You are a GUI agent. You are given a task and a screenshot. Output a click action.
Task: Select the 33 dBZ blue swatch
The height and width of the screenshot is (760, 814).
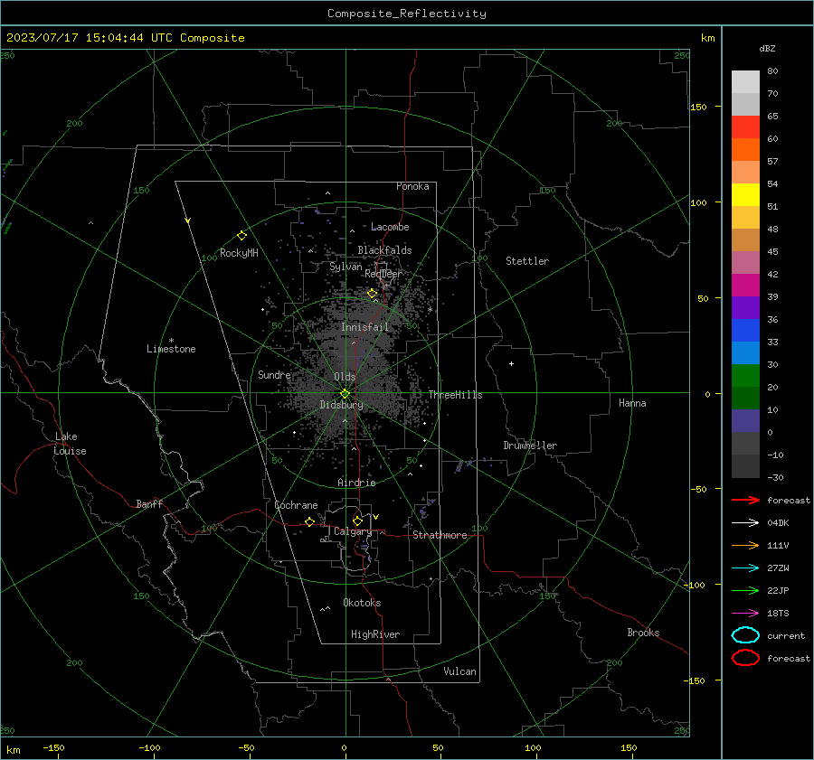tap(745, 330)
